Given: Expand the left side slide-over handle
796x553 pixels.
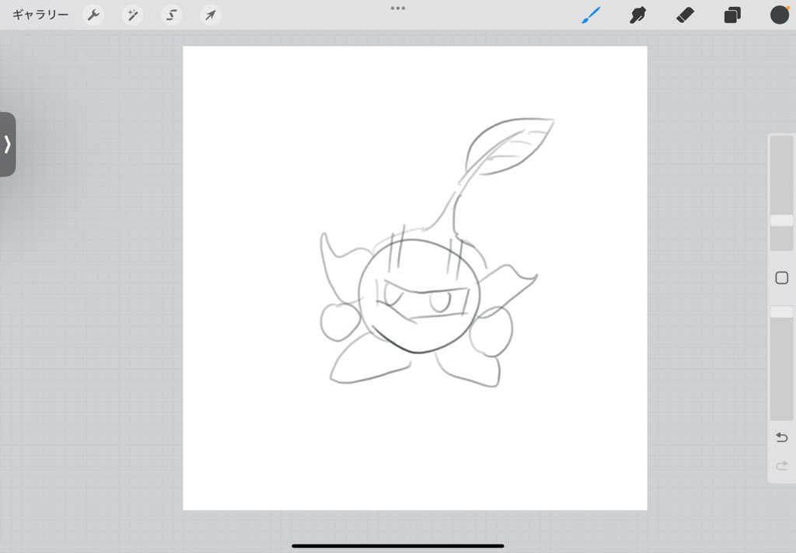Looking at the screenshot, I should click(x=7, y=144).
